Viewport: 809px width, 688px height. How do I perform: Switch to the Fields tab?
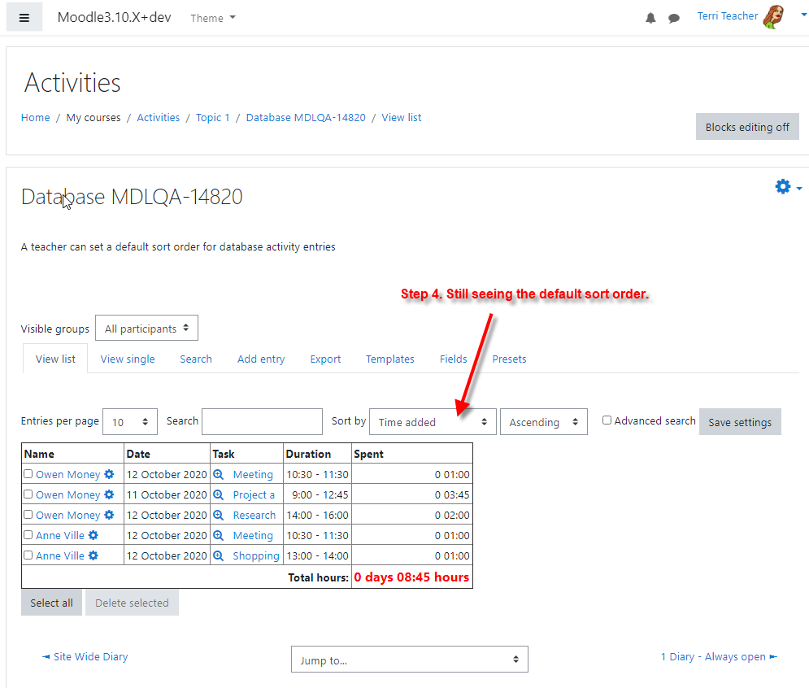[453, 359]
